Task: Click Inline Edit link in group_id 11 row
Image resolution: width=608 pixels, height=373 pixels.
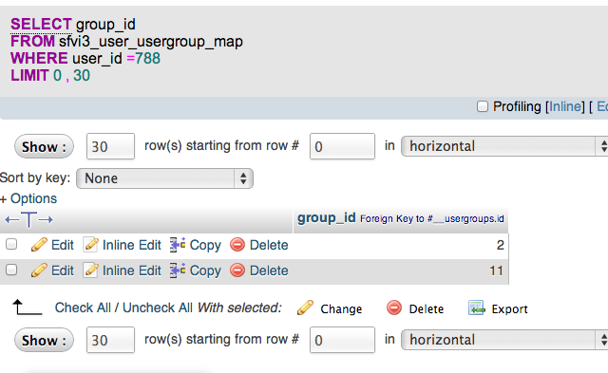Action: (131, 270)
